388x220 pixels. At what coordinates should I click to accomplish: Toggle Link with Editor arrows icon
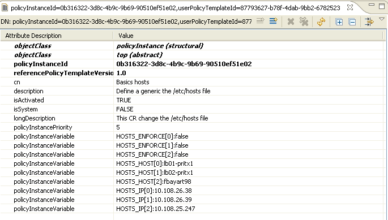369,21
